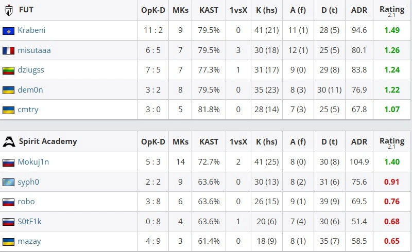Image resolution: width=412 pixels, height=252 pixels.
Task: Click the Kazakhstan flag beside syph0
Action: pyautogui.click(x=8, y=182)
